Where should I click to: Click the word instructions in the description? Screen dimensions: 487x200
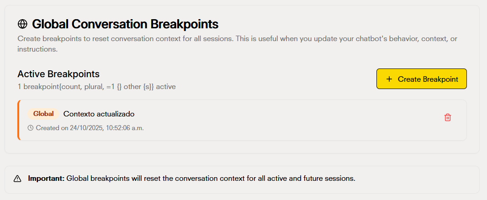pyautogui.click(x=37, y=49)
